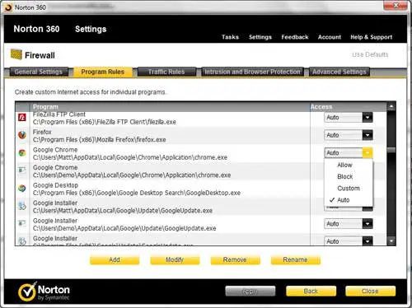Viewport: 412px width, 308px height.
Task: Choose Allow from the open access menu
Action: point(344,165)
